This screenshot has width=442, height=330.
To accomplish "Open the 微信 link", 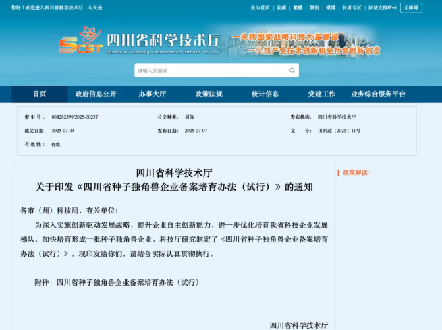I will point(314,8).
